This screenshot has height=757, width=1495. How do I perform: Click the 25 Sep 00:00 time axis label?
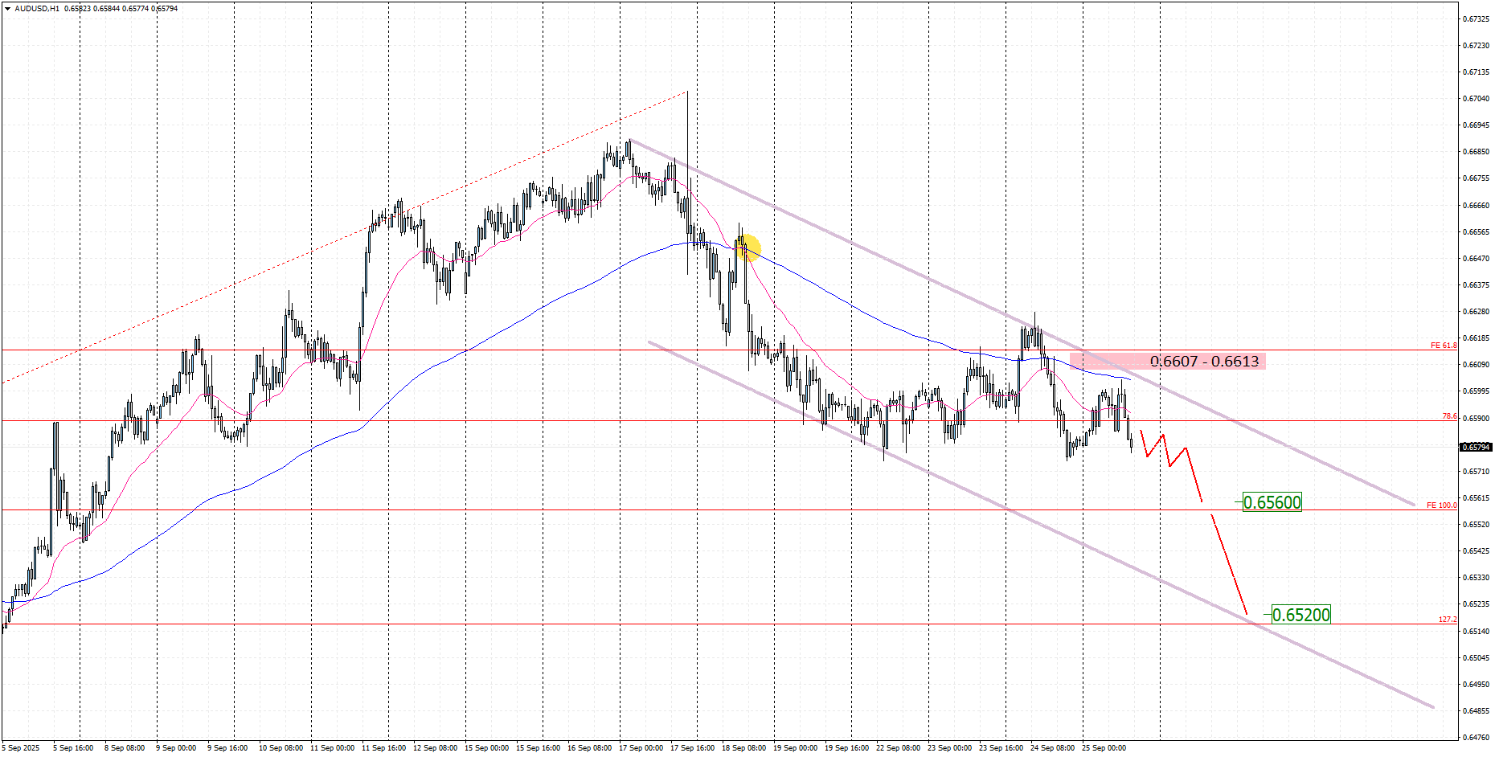(1104, 748)
